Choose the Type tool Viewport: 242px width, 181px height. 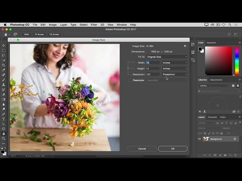[4, 119]
